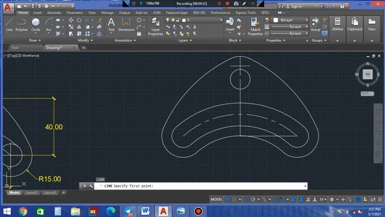Expand the Properties panel
Screen dimensions: 385x217
[276, 40]
